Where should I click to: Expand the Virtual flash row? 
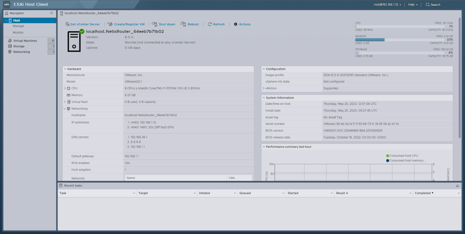point(65,102)
